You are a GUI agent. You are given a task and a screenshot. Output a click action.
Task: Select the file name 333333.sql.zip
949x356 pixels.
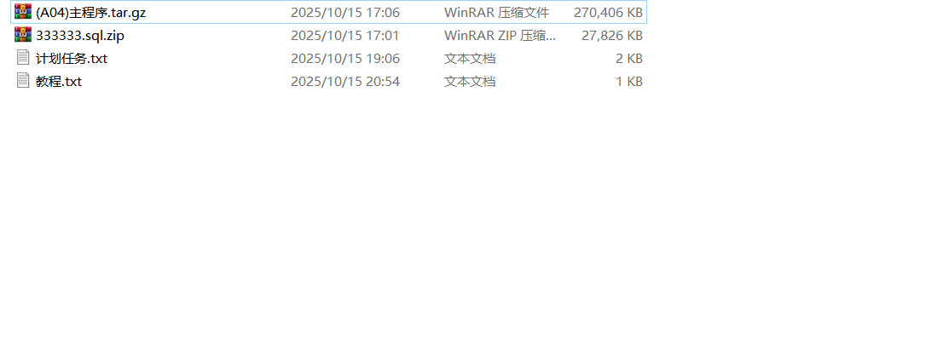(x=80, y=36)
